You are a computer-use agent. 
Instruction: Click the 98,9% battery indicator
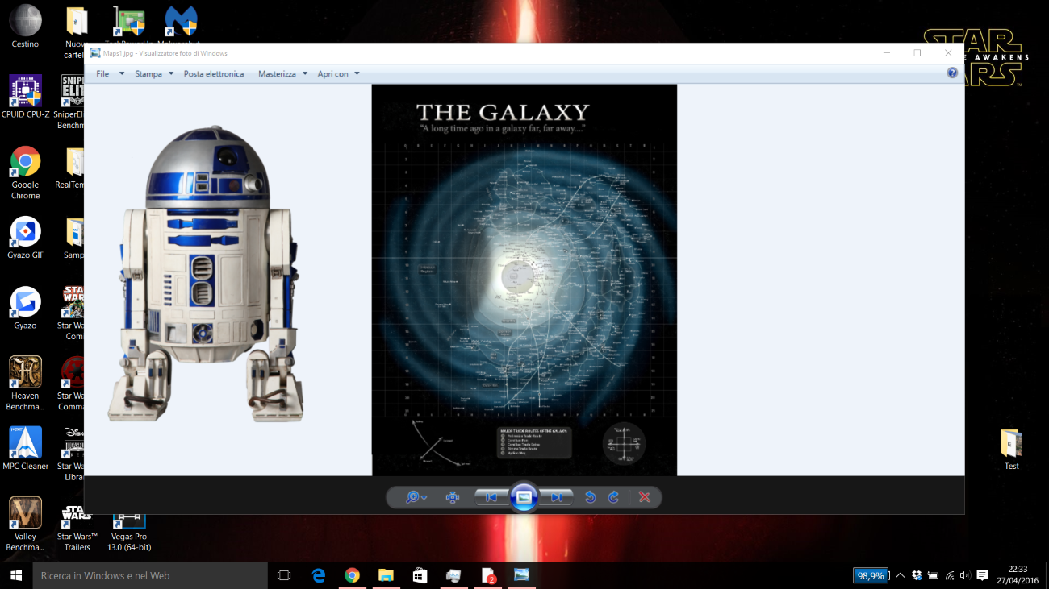click(x=871, y=575)
